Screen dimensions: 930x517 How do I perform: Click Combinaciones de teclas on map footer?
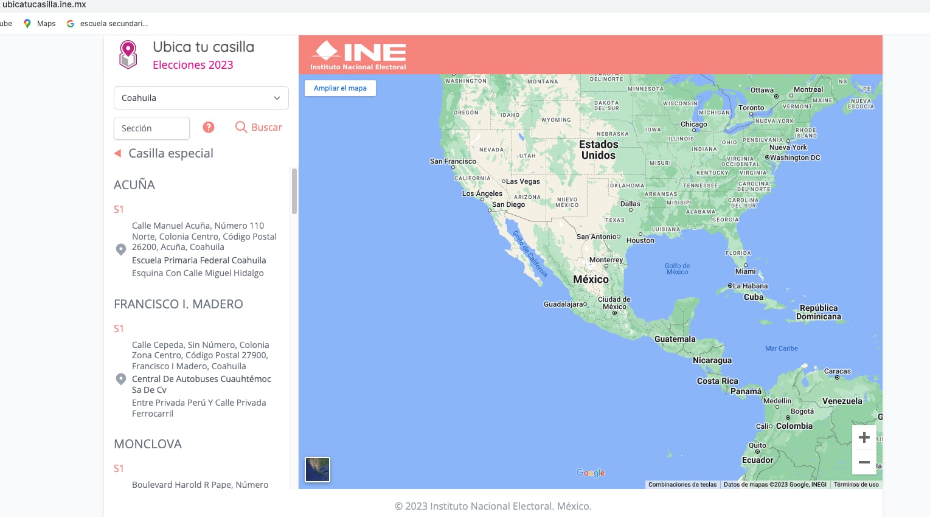682,485
